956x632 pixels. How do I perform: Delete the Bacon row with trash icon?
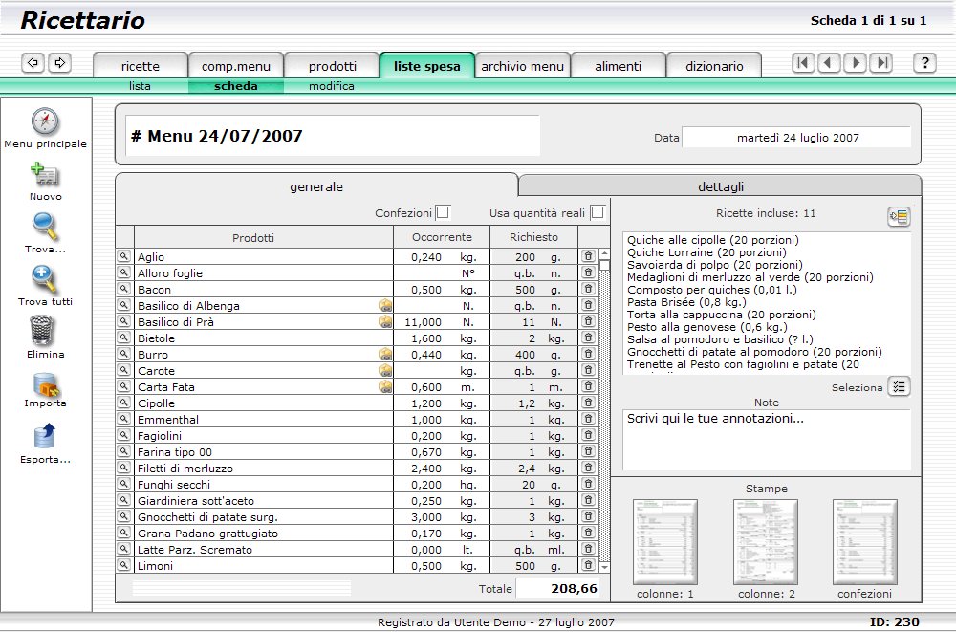tap(588, 289)
